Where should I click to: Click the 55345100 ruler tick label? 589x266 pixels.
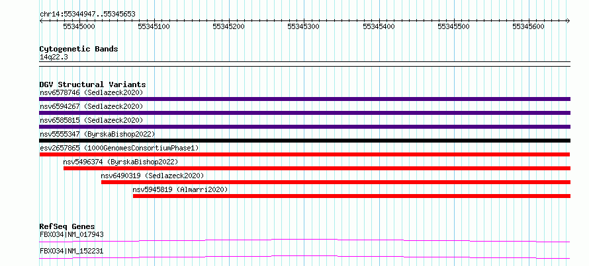coord(154,26)
